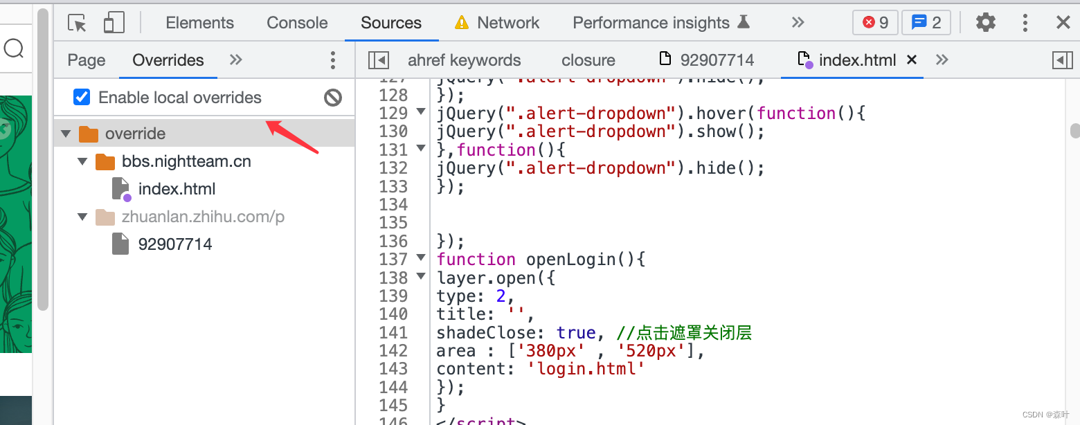
Task: Click the editor's vertical scrollbar
Action: [x=1073, y=130]
